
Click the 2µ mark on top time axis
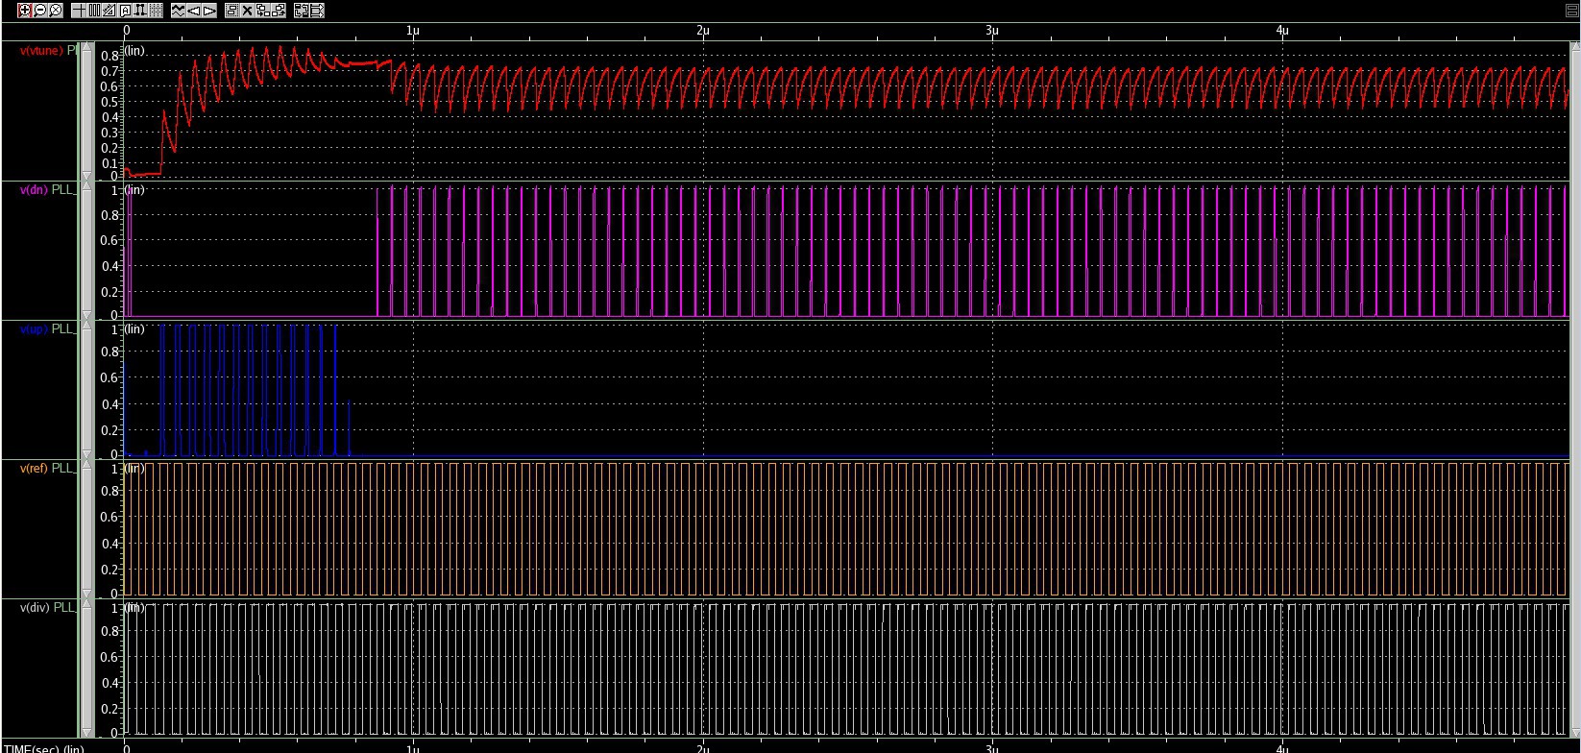coord(703,31)
